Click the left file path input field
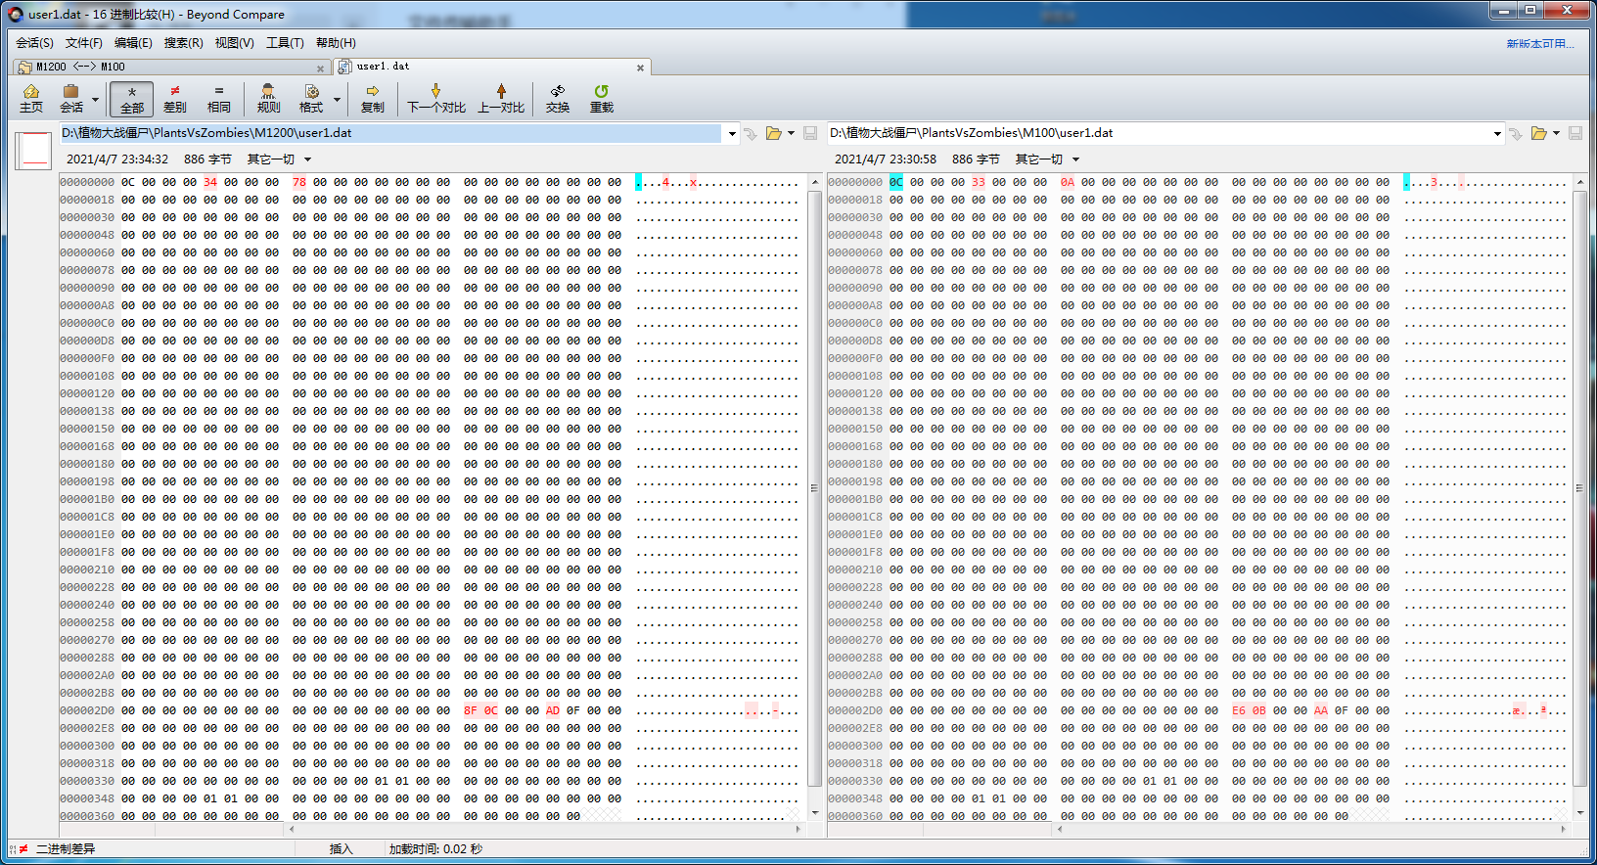Screen dimensions: 1597x865 [x=391, y=133]
